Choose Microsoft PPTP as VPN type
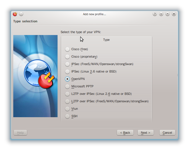 click(x=68, y=87)
